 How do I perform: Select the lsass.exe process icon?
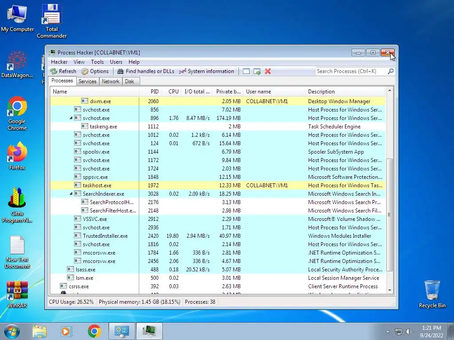click(70, 269)
